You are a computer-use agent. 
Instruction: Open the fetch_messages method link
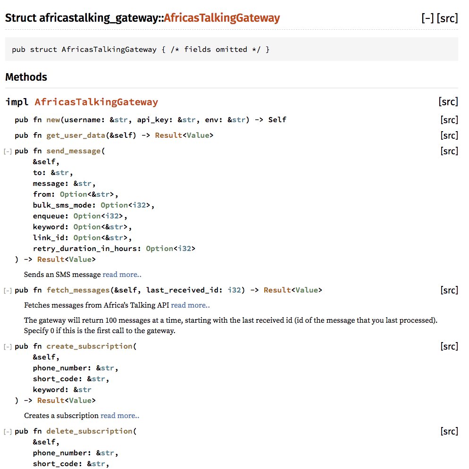(x=78, y=290)
